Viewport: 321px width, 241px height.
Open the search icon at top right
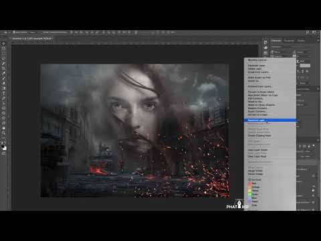[x=308, y=32]
